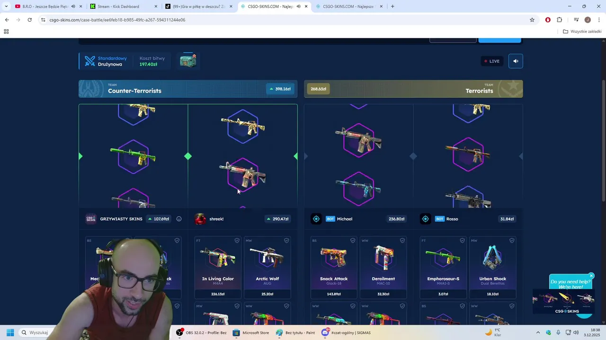The width and height of the screenshot is (606, 340).
Task: Go back to previous page
Action: click(7, 20)
